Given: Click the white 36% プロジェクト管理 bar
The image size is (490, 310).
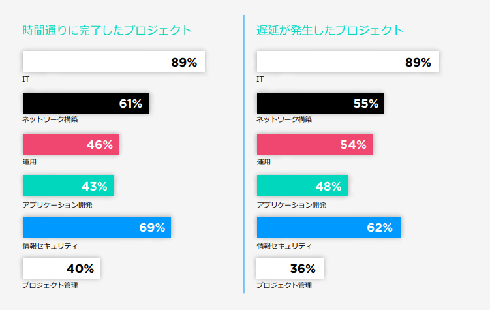Looking at the screenshot, I should [290, 268].
